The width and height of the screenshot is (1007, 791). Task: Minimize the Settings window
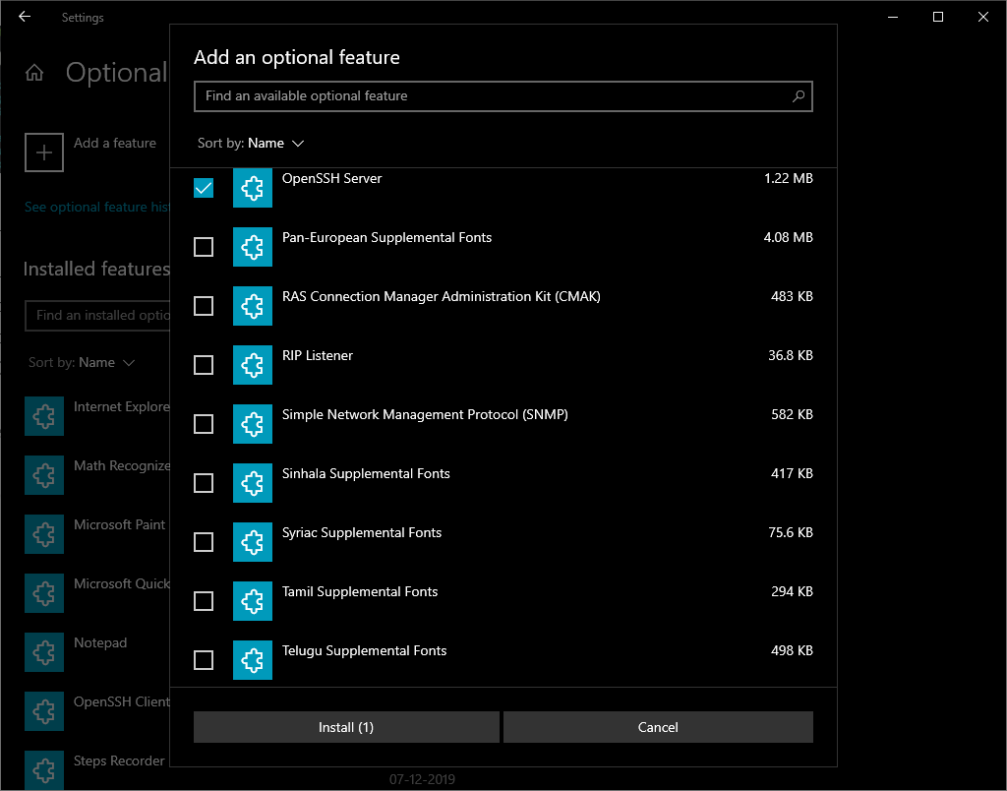coord(893,18)
